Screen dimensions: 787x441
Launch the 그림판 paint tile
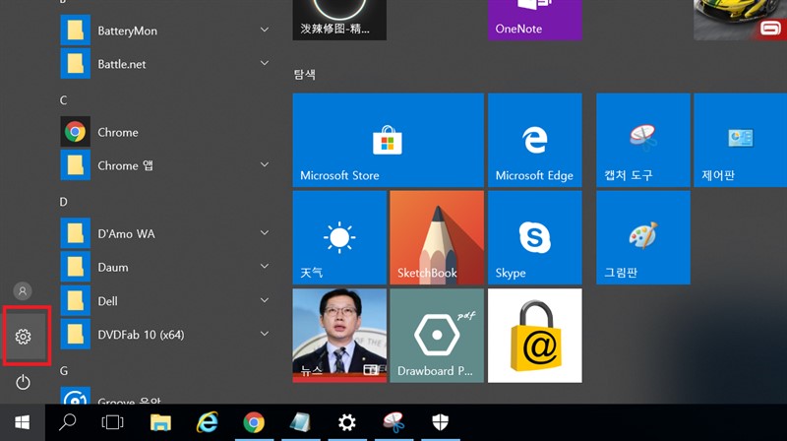pos(643,237)
